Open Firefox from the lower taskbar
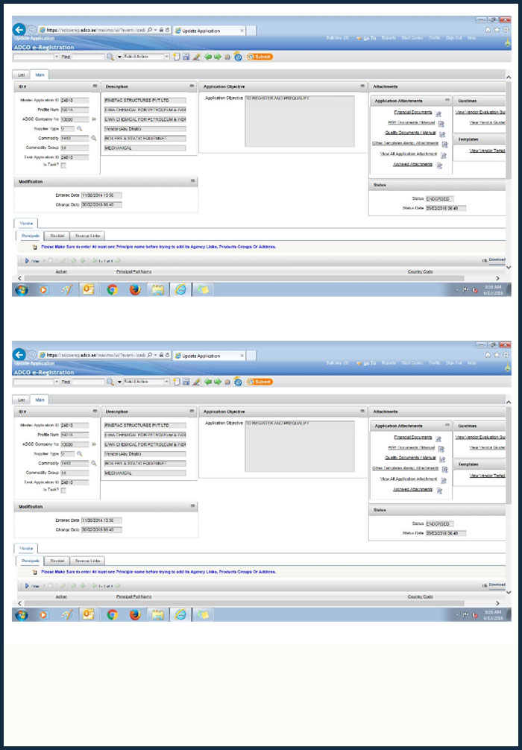Image resolution: width=522 pixels, height=750 pixels. click(x=135, y=615)
